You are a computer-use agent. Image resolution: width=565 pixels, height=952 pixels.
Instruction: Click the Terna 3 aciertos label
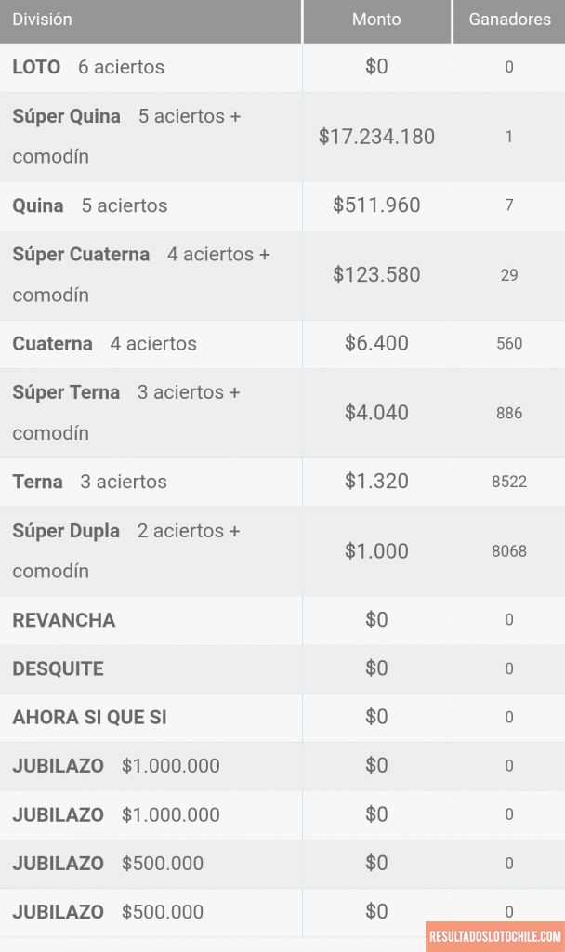89,482
